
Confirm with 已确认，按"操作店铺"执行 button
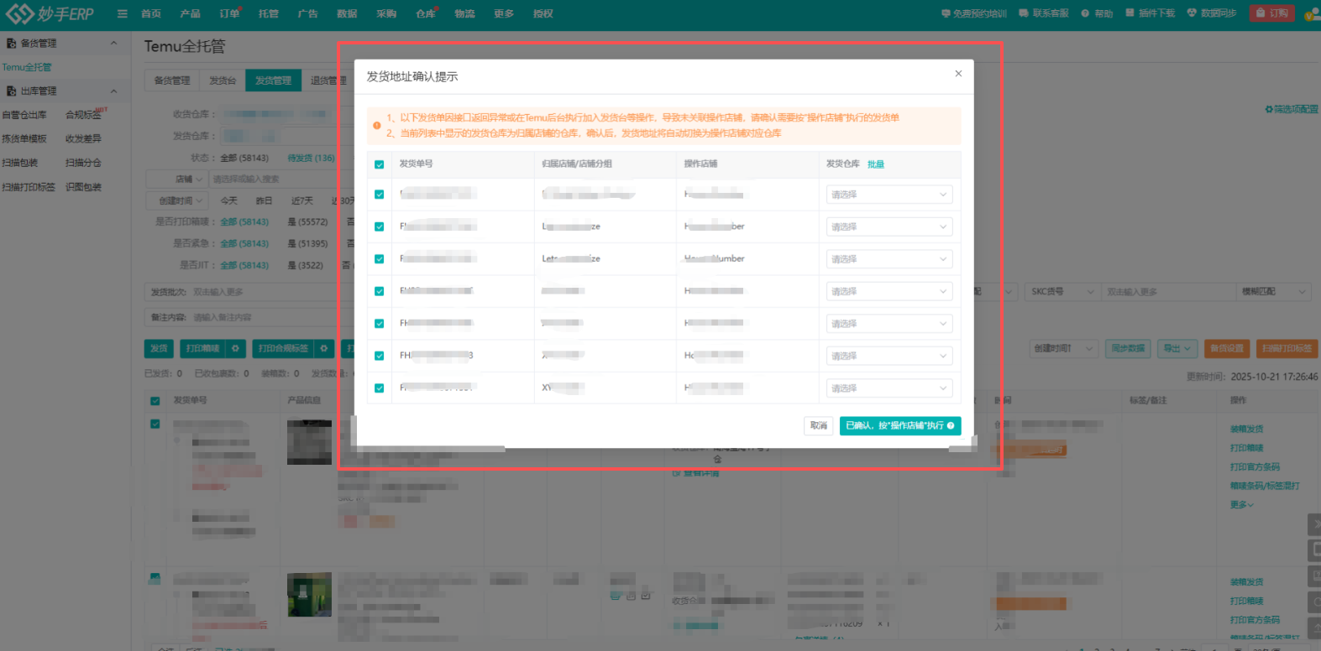click(x=900, y=426)
